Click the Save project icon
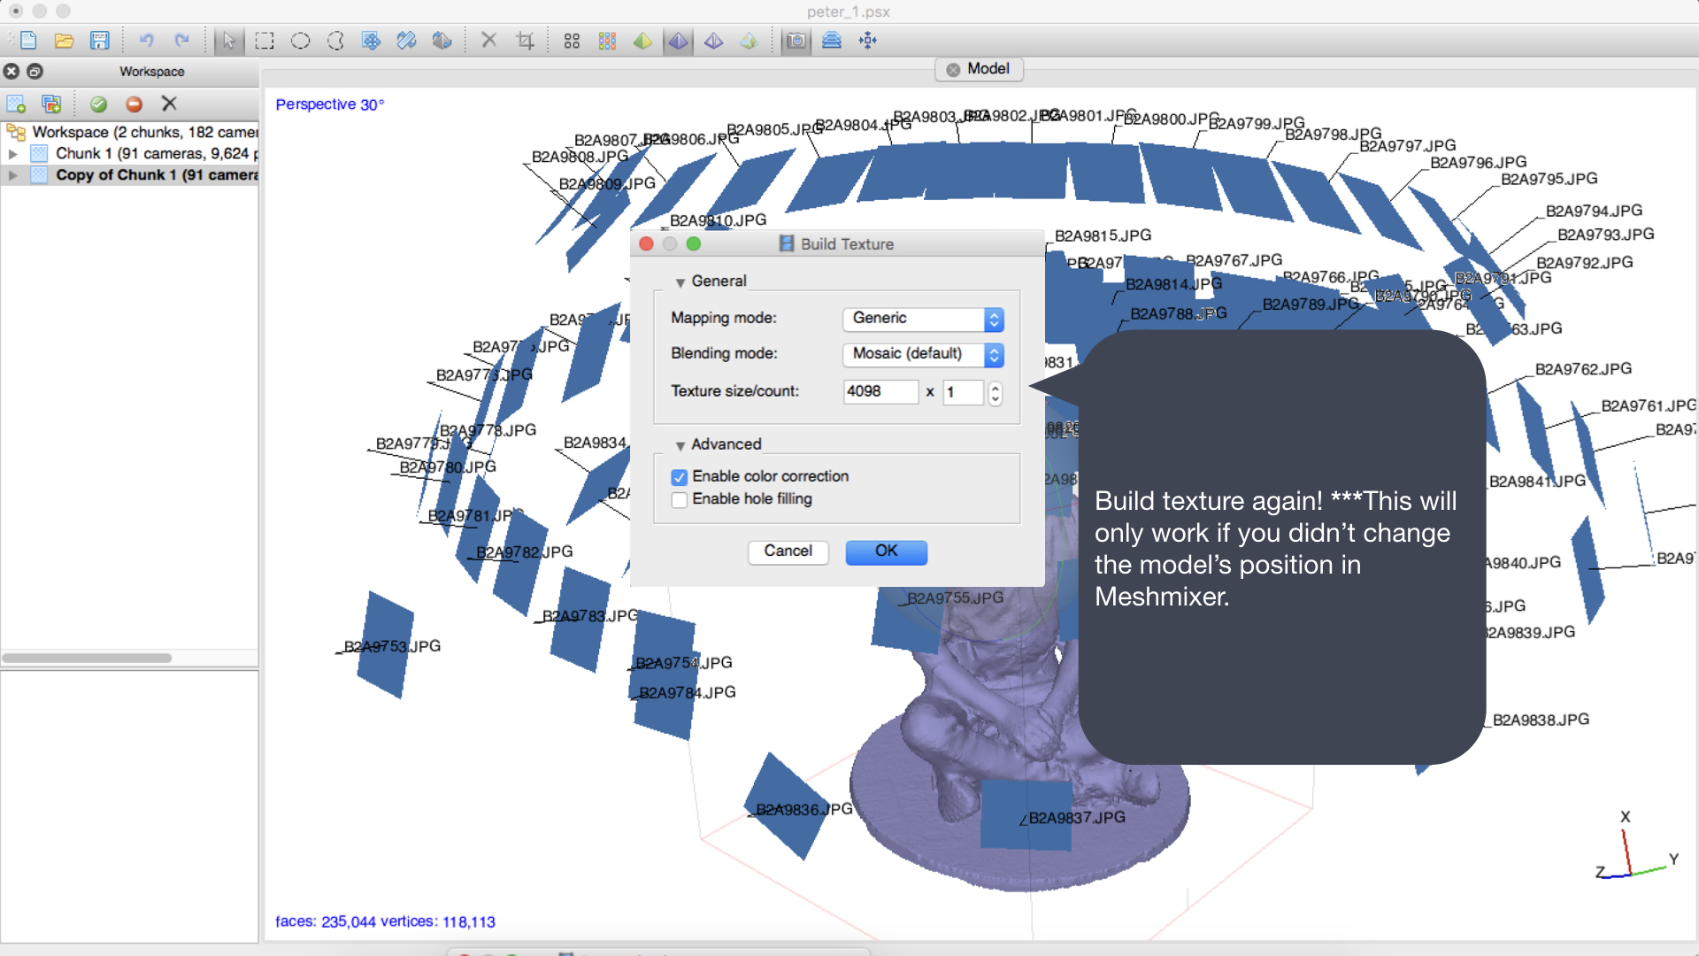Image resolution: width=1699 pixels, height=956 pixels. (99, 41)
